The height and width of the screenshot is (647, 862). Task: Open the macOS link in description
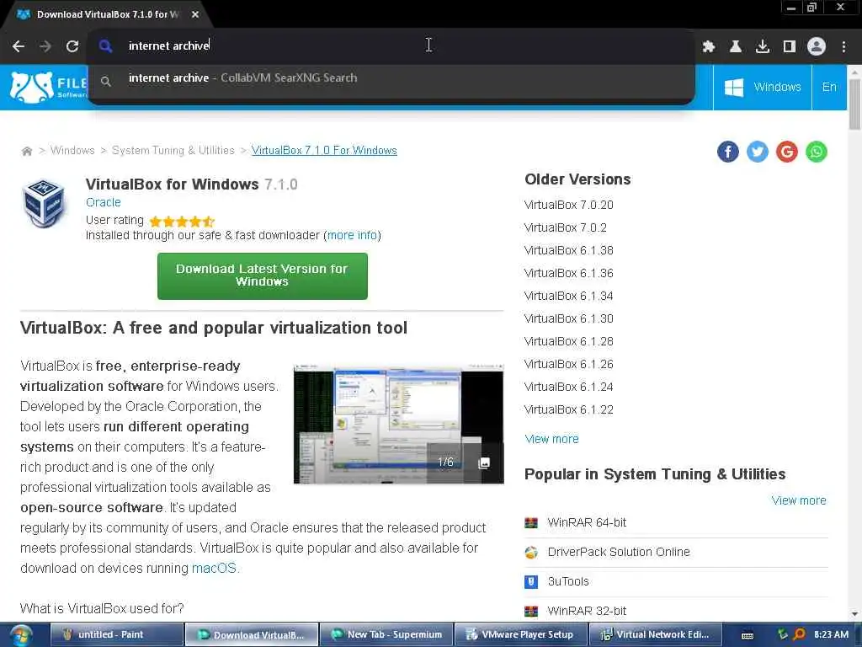tap(214, 568)
